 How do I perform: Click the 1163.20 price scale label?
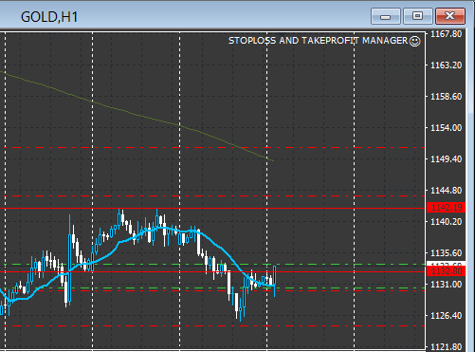(446, 65)
